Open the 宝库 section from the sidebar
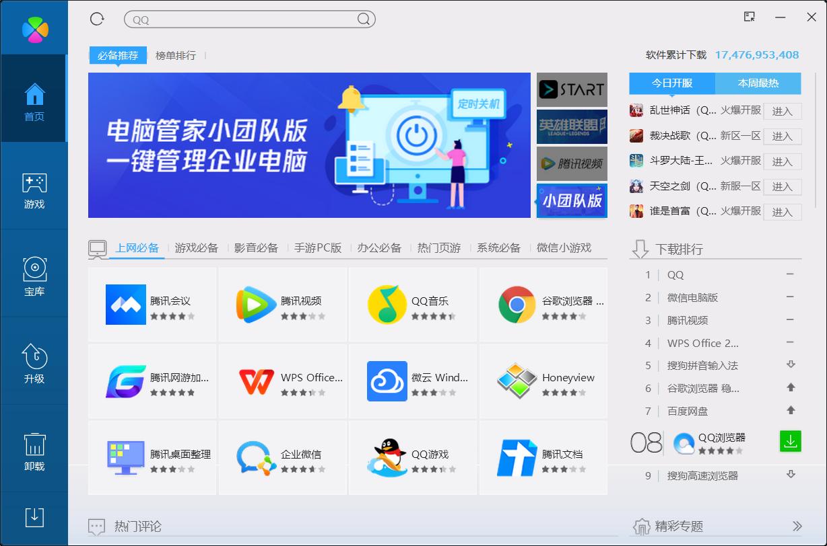This screenshot has width=827, height=546. (34, 272)
